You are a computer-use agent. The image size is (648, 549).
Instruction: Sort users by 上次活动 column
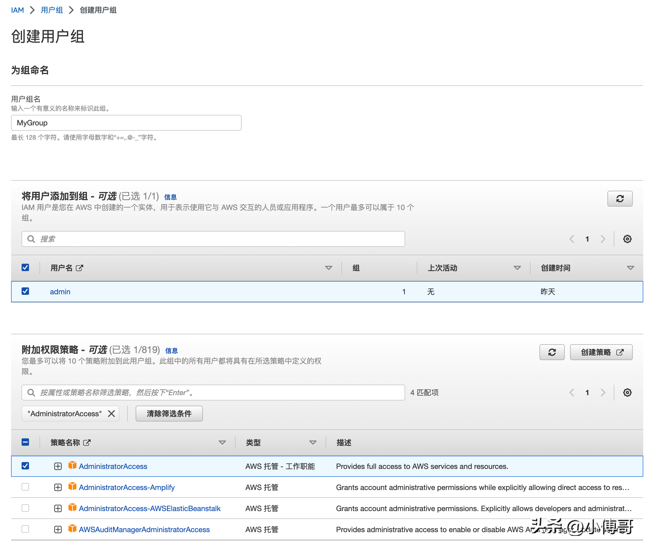click(x=517, y=268)
